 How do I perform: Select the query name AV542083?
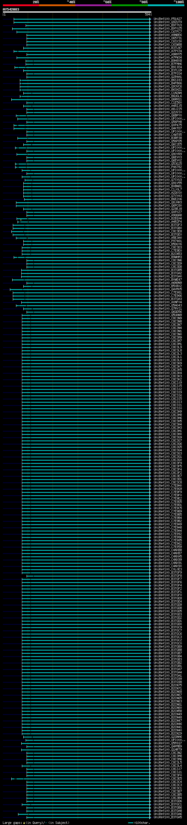[11, 10]
